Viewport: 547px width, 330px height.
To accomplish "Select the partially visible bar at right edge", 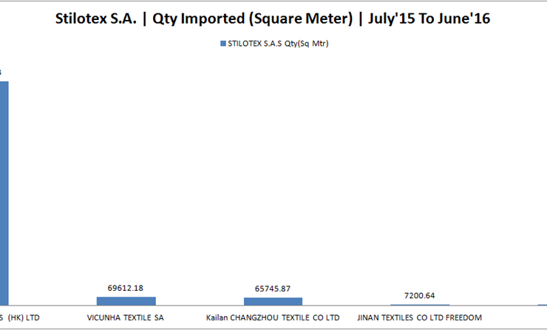I will click(x=543, y=305).
